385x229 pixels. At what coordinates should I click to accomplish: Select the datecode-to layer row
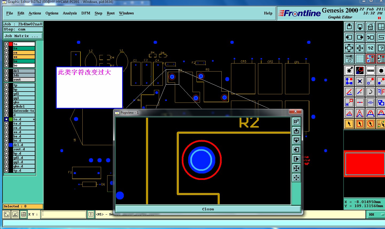coord(24,111)
